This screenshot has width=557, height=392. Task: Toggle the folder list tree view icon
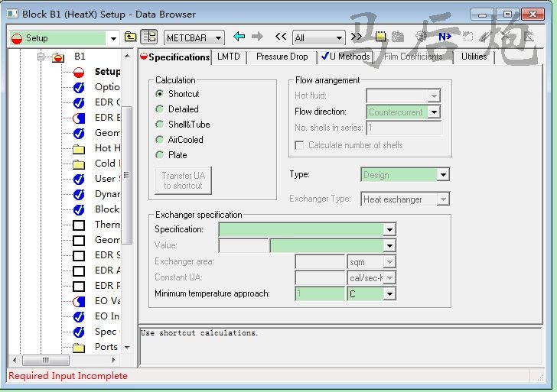149,37
